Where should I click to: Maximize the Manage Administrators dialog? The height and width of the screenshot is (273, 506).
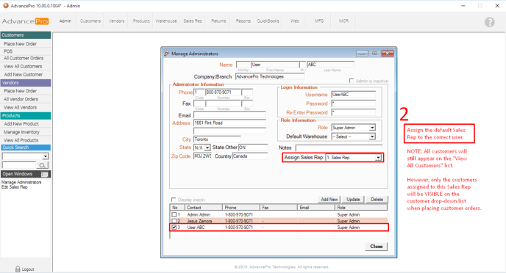(374, 54)
